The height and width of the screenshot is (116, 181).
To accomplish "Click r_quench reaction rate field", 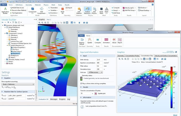I will 17,99.
